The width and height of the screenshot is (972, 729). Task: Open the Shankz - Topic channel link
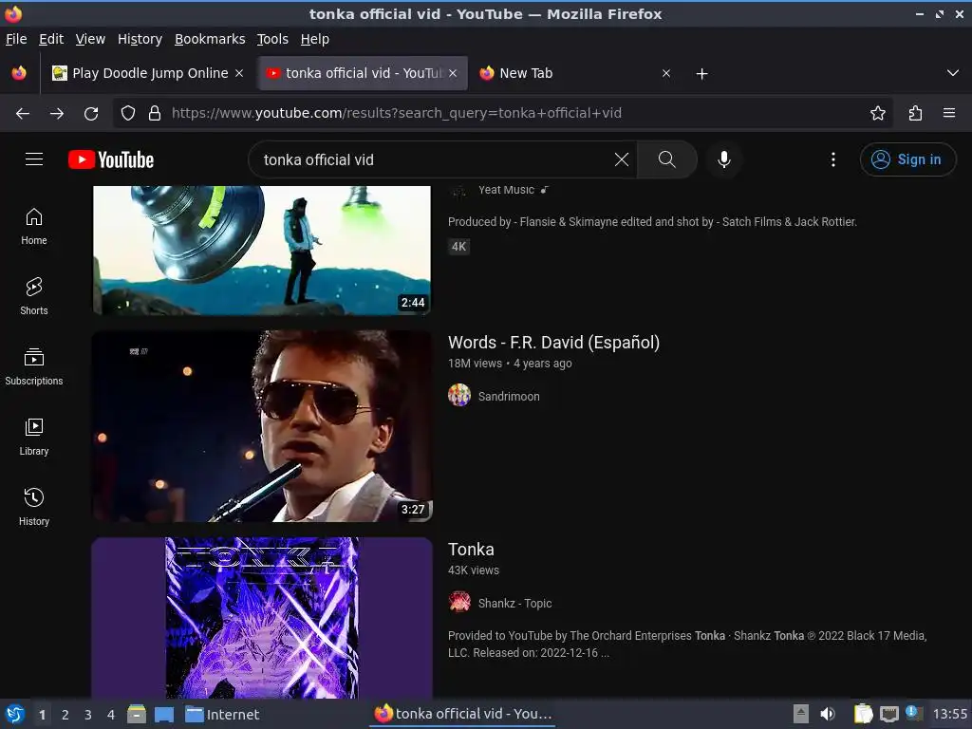pos(515,603)
